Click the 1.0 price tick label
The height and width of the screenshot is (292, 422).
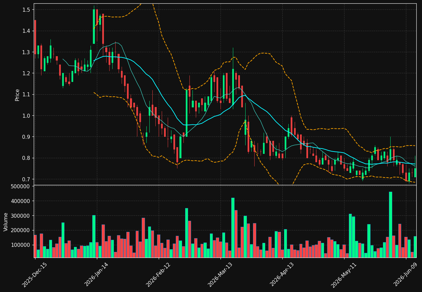point(26,116)
